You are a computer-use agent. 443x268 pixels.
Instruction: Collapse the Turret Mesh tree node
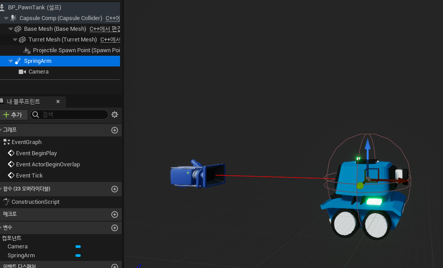point(15,40)
